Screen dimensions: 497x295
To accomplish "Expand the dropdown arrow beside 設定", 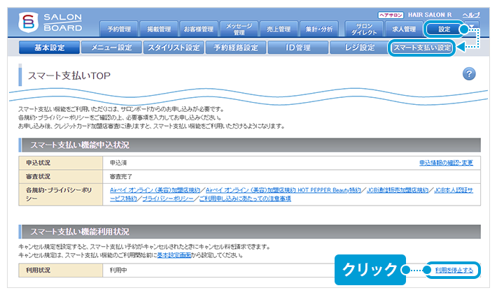I will (472, 29).
